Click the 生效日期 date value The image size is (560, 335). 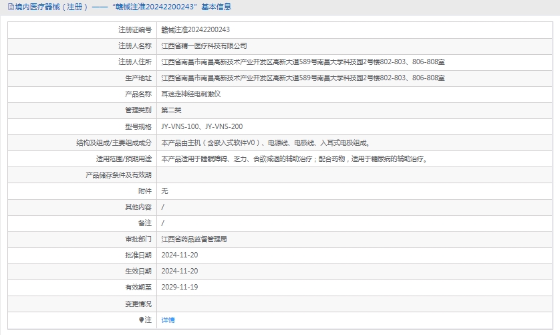click(180, 271)
